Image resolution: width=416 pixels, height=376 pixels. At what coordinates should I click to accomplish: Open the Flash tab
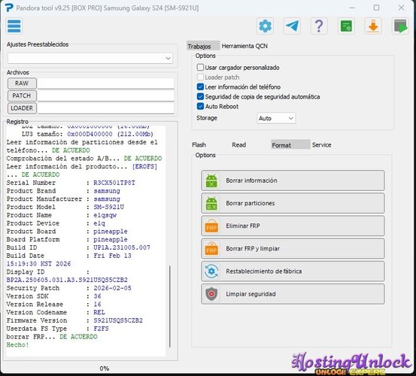199,145
